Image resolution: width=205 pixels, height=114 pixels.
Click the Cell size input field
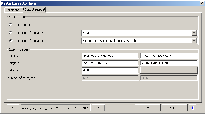(110, 70)
